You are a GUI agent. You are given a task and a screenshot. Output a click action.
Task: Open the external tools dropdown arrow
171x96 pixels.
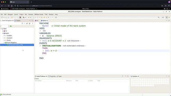26,17
